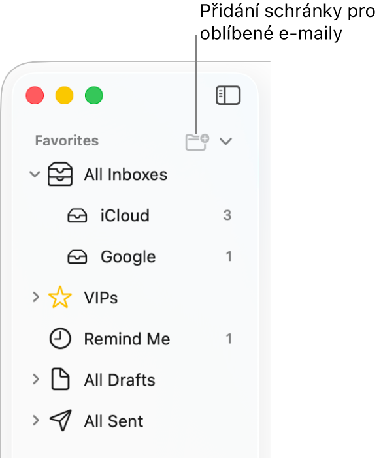Viewport: 381px width, 458px height.
Task: Collapse the All Inboxes disclosure arrow
Action: point(35,174)
